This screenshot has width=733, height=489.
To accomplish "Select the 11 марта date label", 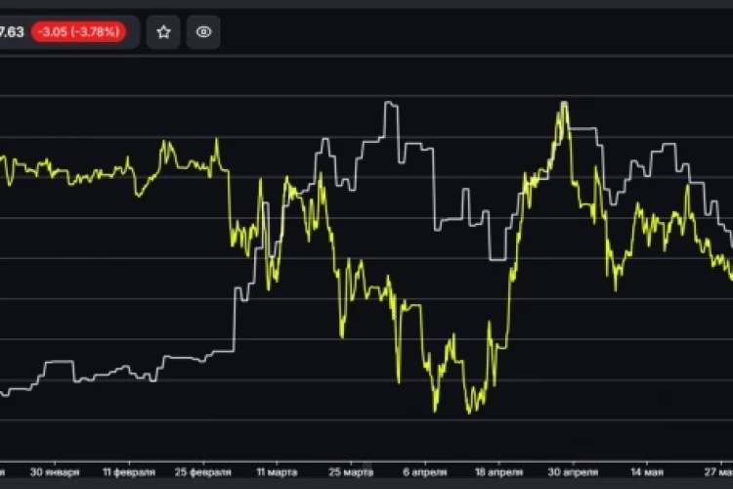I will point(277,472).
